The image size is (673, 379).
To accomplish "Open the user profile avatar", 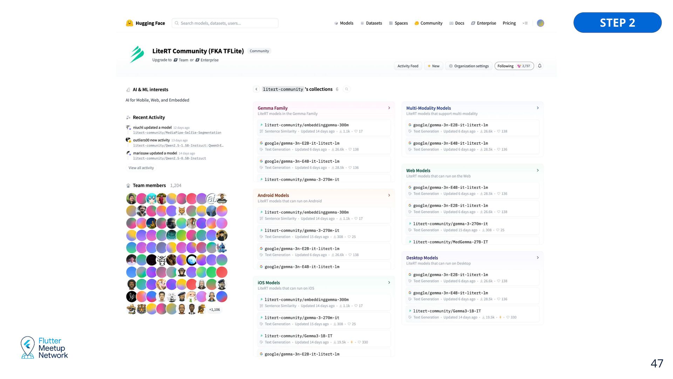I will point(541,23).
